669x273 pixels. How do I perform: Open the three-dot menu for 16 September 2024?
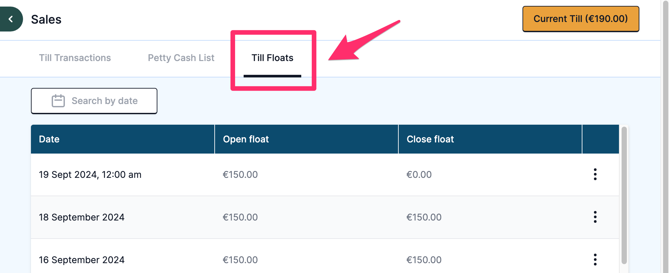(x=595, y=260)
